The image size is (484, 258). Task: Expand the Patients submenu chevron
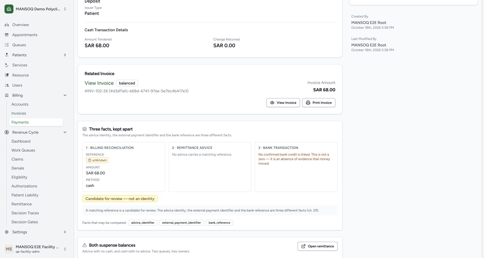pyautogui.click(x=65, y=55)
